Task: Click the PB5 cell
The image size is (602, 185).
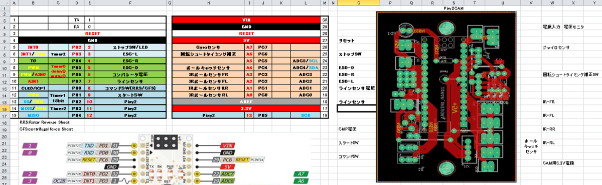Action: [262, 115]
